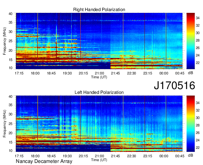Click the 17:15 time tick of Right Handed plot
The image size is (203, 165).
click(19, 73)
